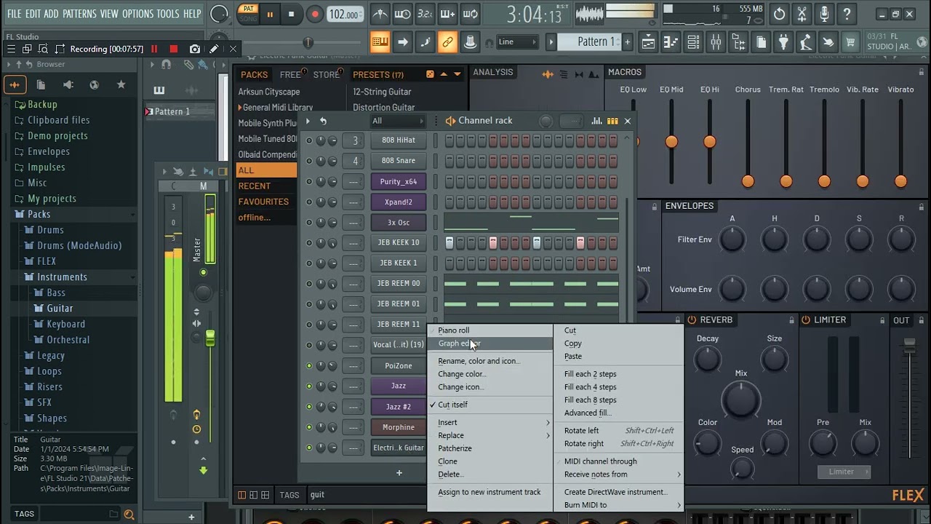Toggle mute light on Morphine channel
Image resolution: width=931 pixels, height=524 pixels.
[309, 427]
